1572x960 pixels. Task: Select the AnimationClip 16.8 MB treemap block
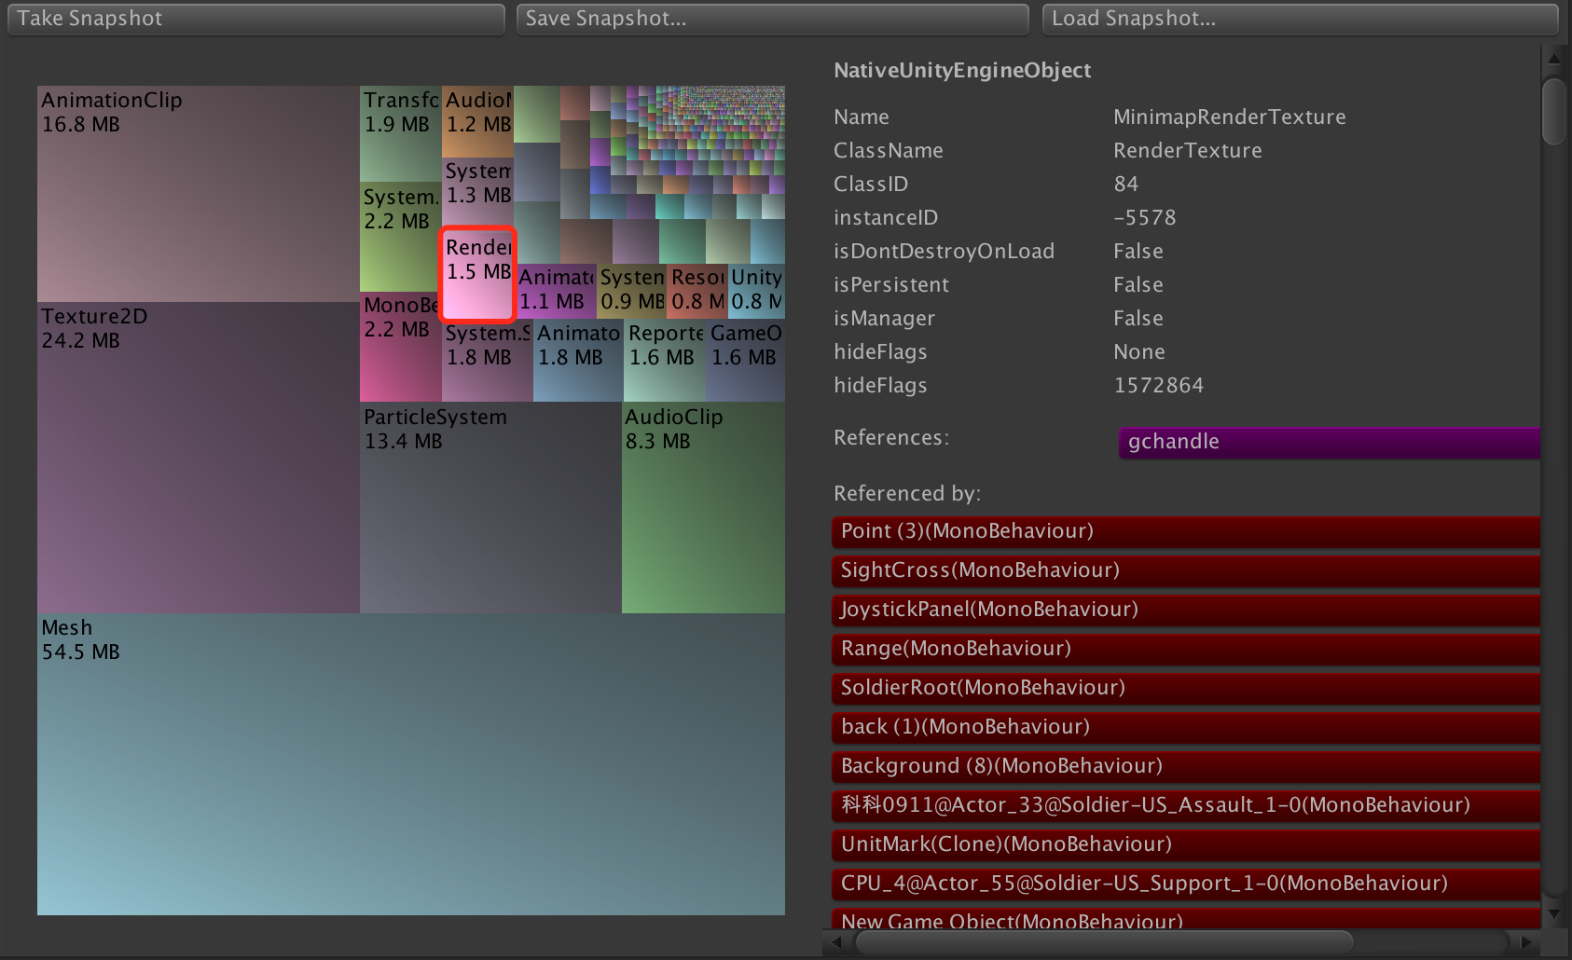pos(199,194)
